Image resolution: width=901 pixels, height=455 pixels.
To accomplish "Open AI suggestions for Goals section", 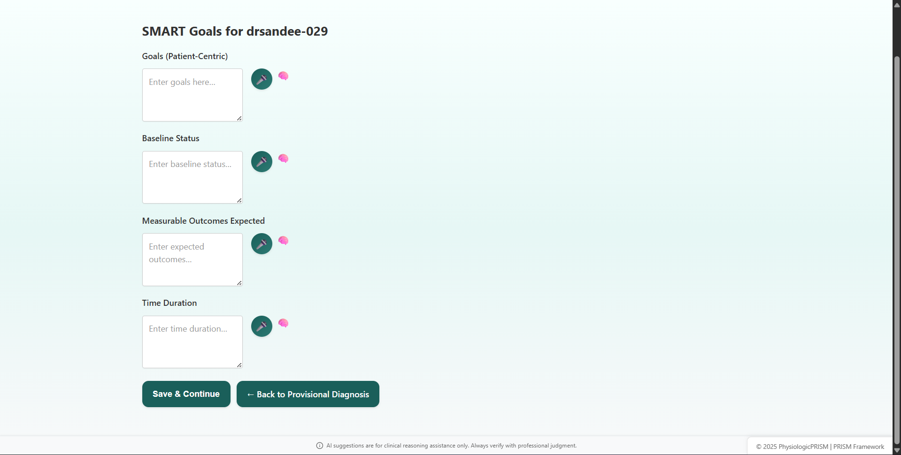I will point(283,76).
